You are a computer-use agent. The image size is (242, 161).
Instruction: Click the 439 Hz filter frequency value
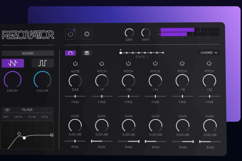[18, 117]
